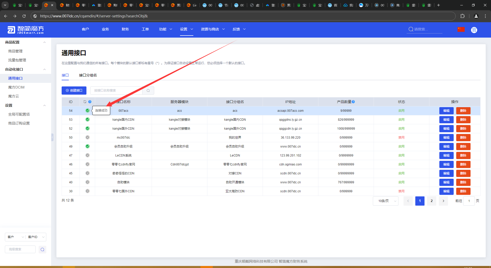The width and height of the screenshot is (491, 268).
Task: Open the browser profile avatar icon
Action: click(476, 16)
